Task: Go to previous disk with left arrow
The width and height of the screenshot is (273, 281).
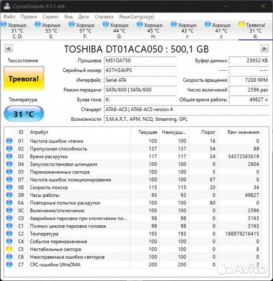Action: coord(9,49)
